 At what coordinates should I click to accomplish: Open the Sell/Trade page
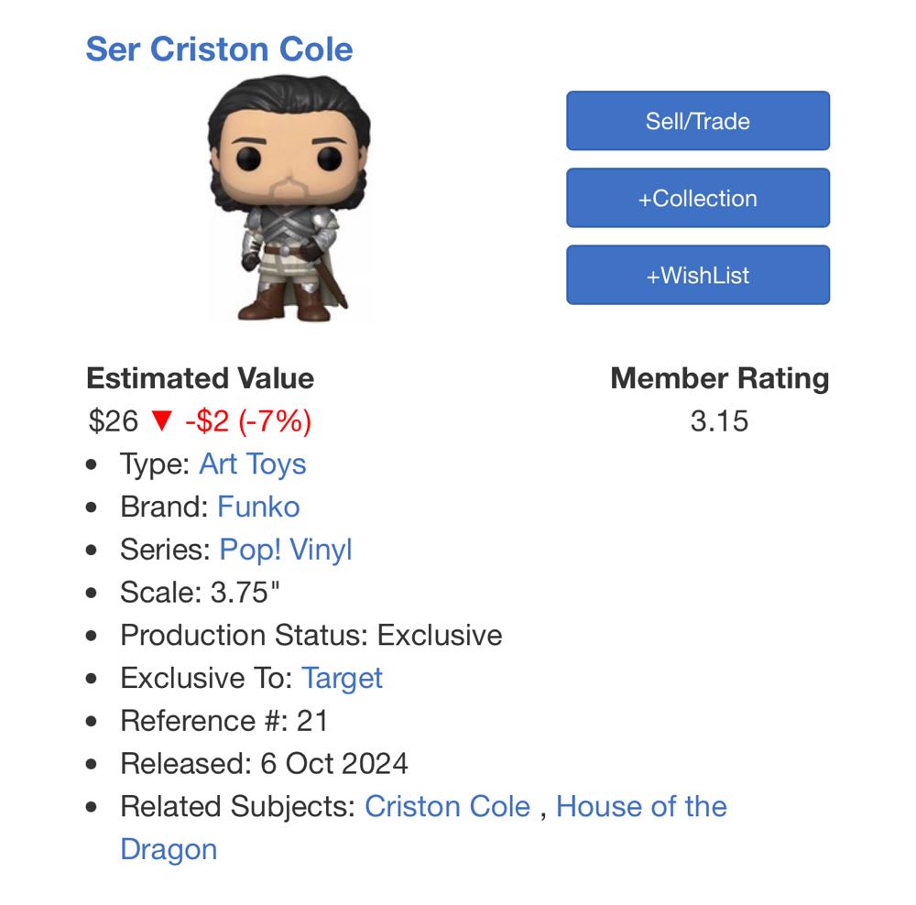[698, 121]
